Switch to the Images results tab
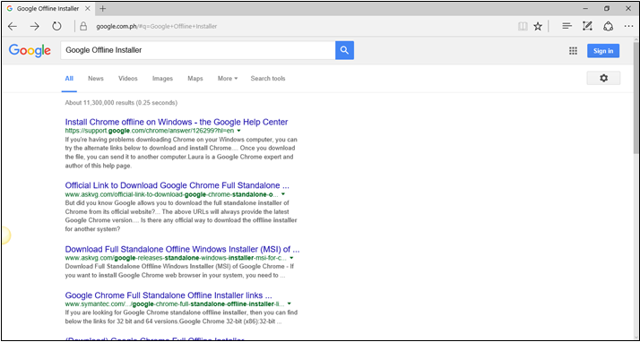 (x=162, y=78)
